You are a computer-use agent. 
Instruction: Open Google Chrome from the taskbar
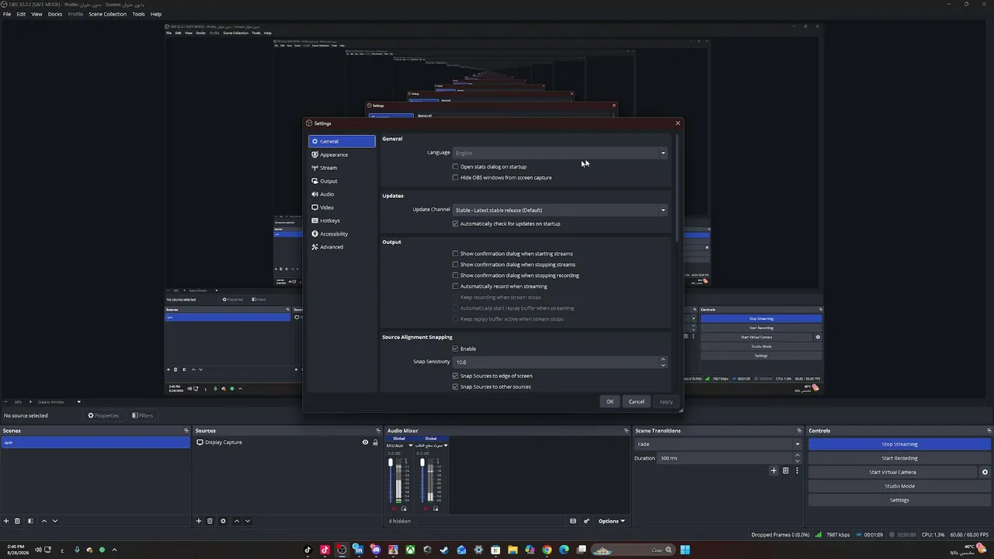tap(547, 550)
